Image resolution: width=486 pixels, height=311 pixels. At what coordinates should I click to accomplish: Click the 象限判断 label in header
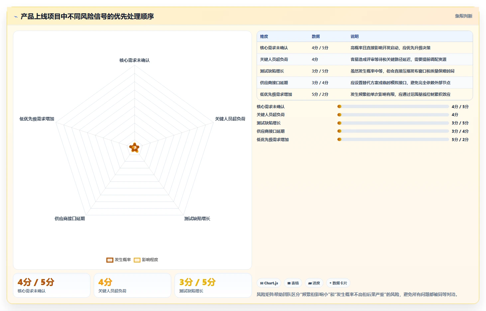463,16
